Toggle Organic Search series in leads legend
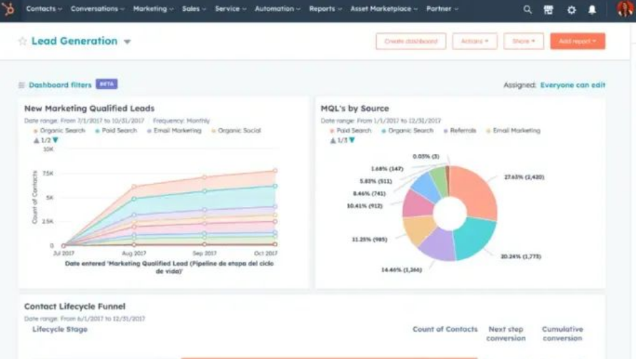Viewport: 636px width, 359px height. 62,130
